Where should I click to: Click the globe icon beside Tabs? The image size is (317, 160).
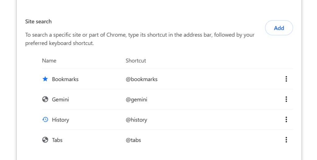[x=45, y=140]
